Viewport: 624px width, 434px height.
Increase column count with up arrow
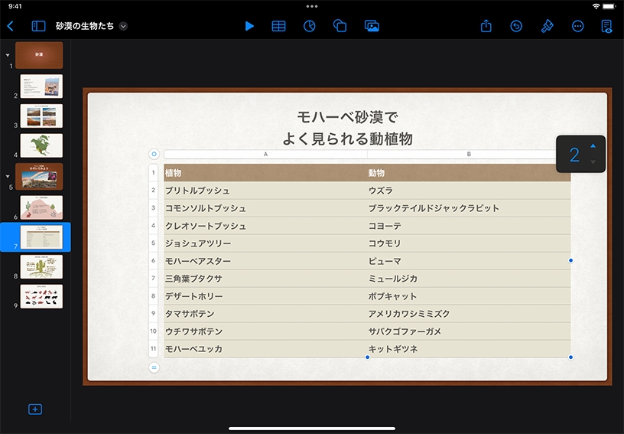[x=593, y=146]
